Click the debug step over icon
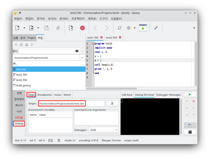Viewport: 210px width, 159px height. pyautogui.click(x=187, y=108)
